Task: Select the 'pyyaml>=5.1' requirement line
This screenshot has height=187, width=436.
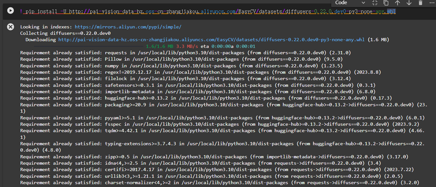Action: [x=222, y=118]
